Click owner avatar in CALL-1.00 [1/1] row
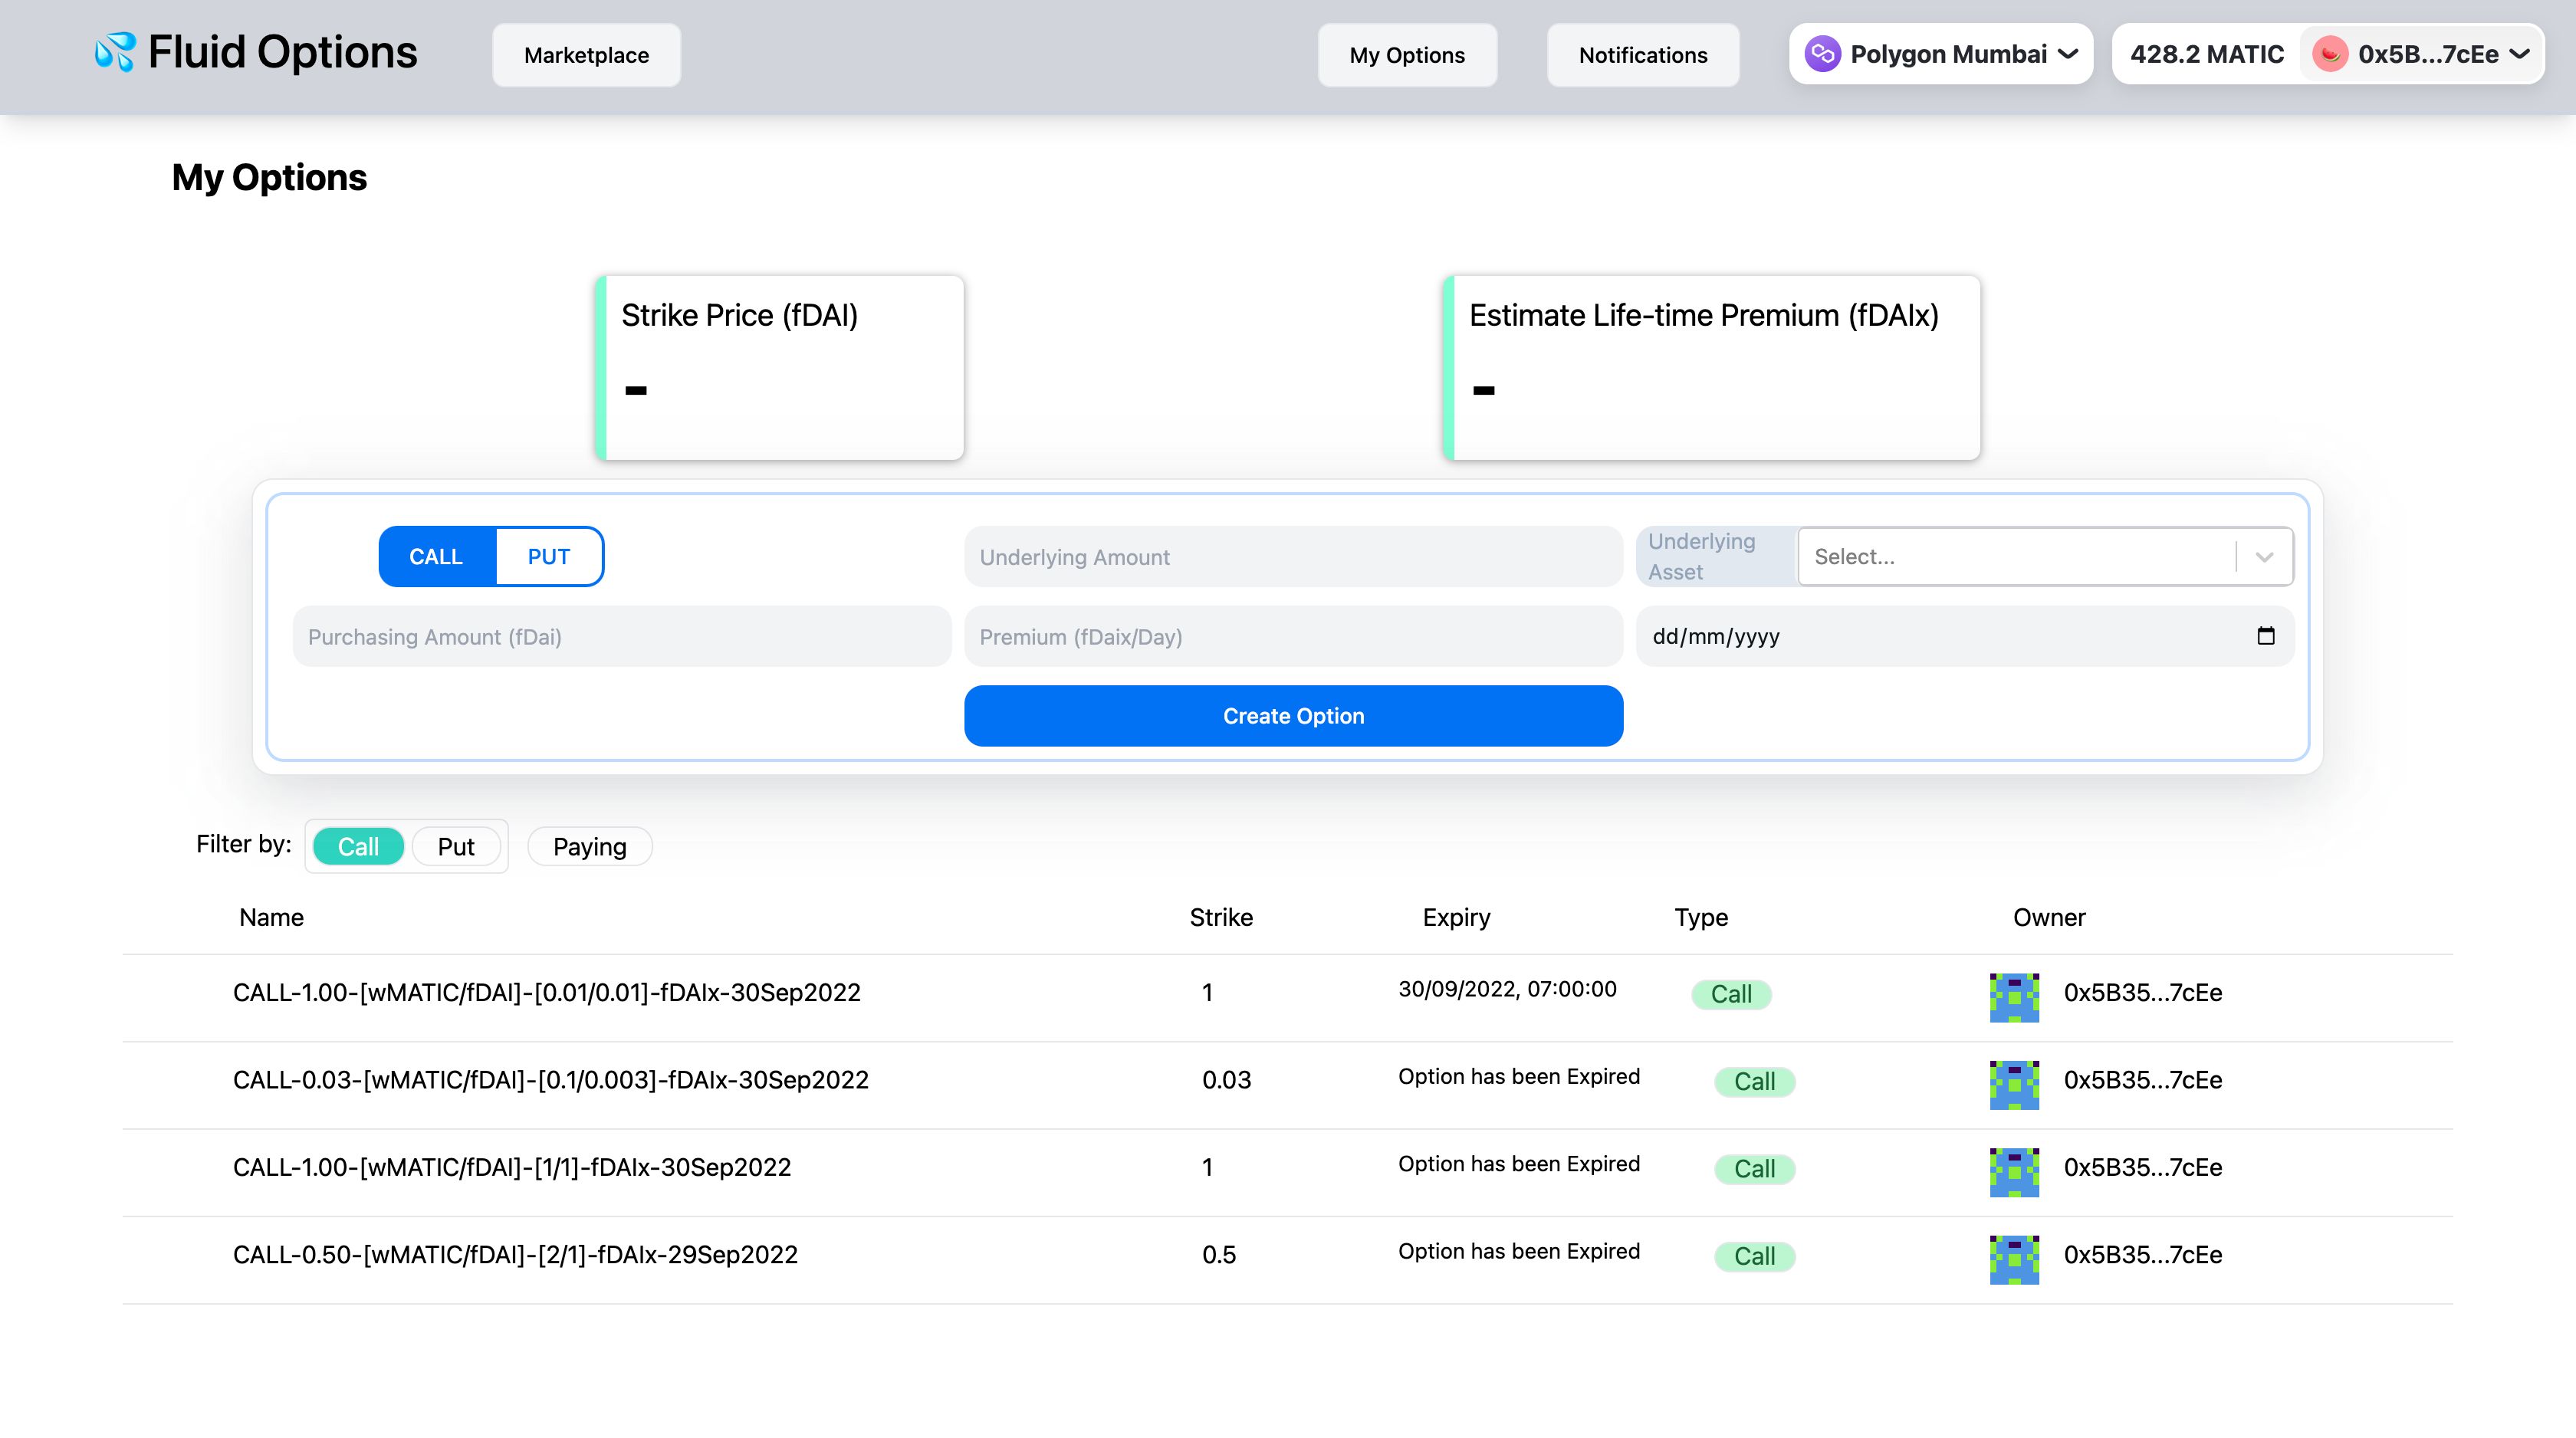 tap(2014, 1172)
